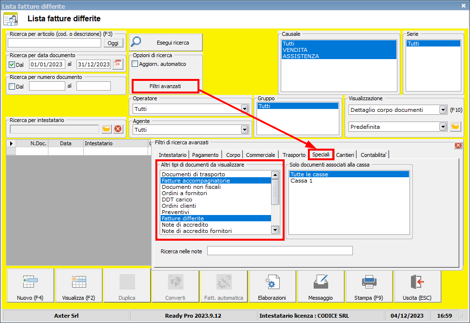Click Stampa (F9) printer icon
The width and height of the screenshot is (470, 323).
point(369,286)
